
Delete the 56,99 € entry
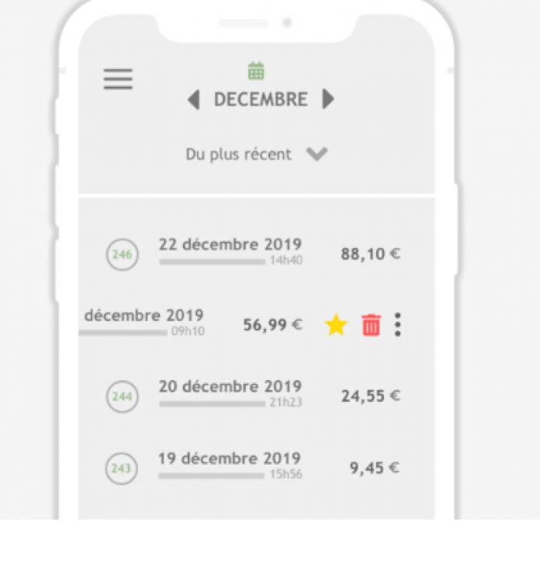pos(372,325)
